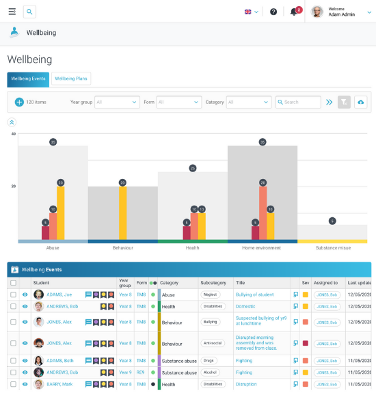Click the eye icon for BARRY, Mark

pyautogui.click(x=25, y=384)
